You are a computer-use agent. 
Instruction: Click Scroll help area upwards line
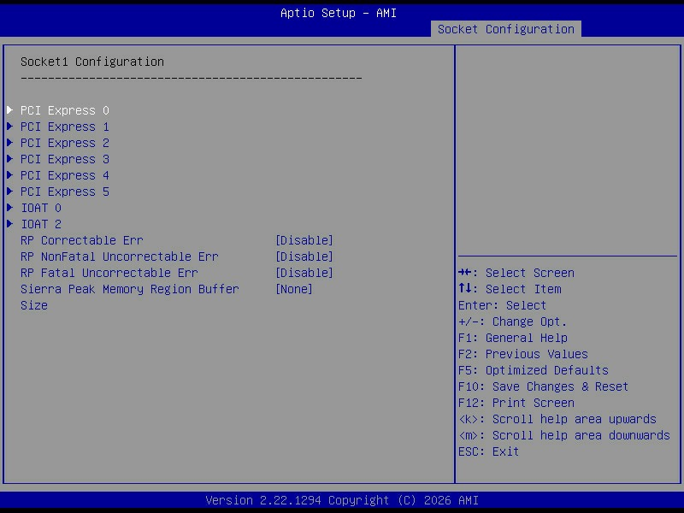557,419
